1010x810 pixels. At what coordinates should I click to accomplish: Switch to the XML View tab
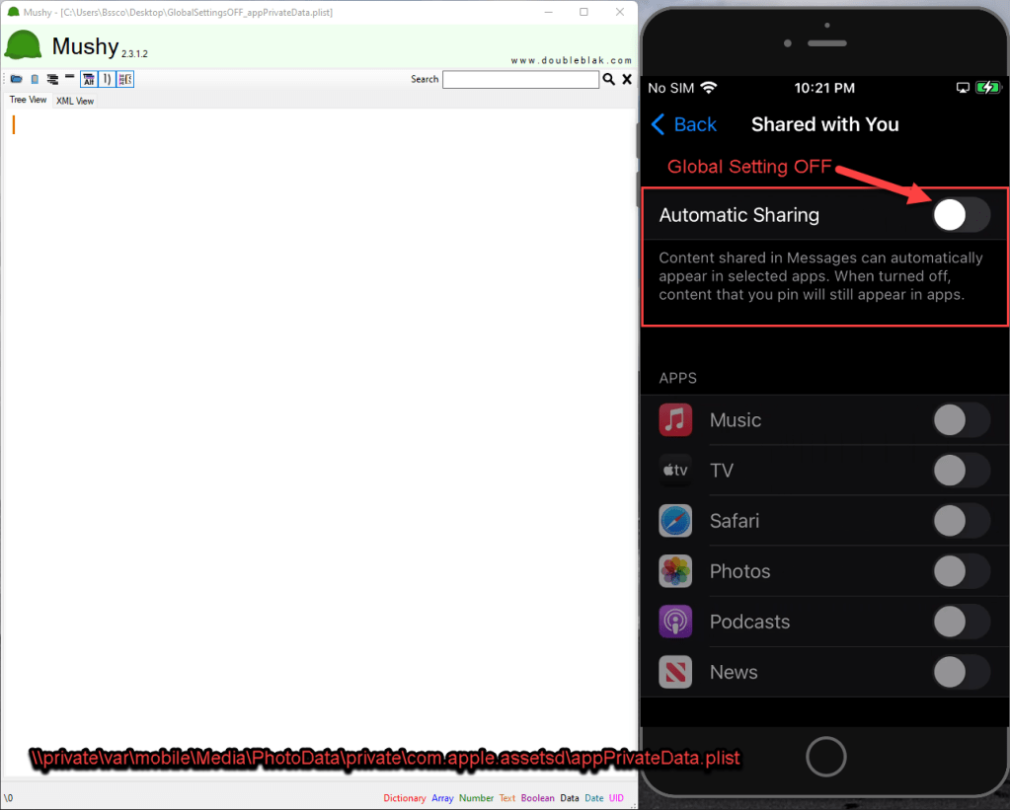75,101
